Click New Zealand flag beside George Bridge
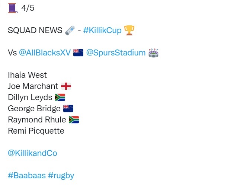 pos(68,109)
